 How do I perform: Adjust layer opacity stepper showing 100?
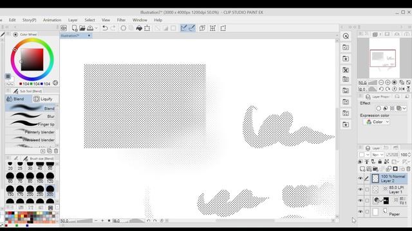point(409,155)
